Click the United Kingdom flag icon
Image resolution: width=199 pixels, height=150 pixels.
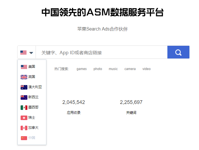coord(24,77)
